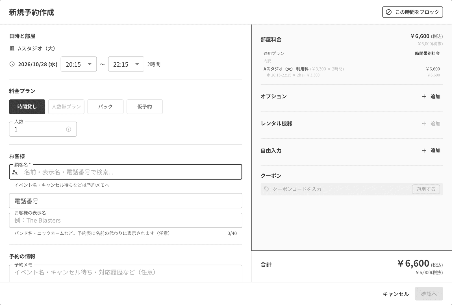
Task: Click the plus icon in レンタル機器 row
Action: click(x=424, y=124)
